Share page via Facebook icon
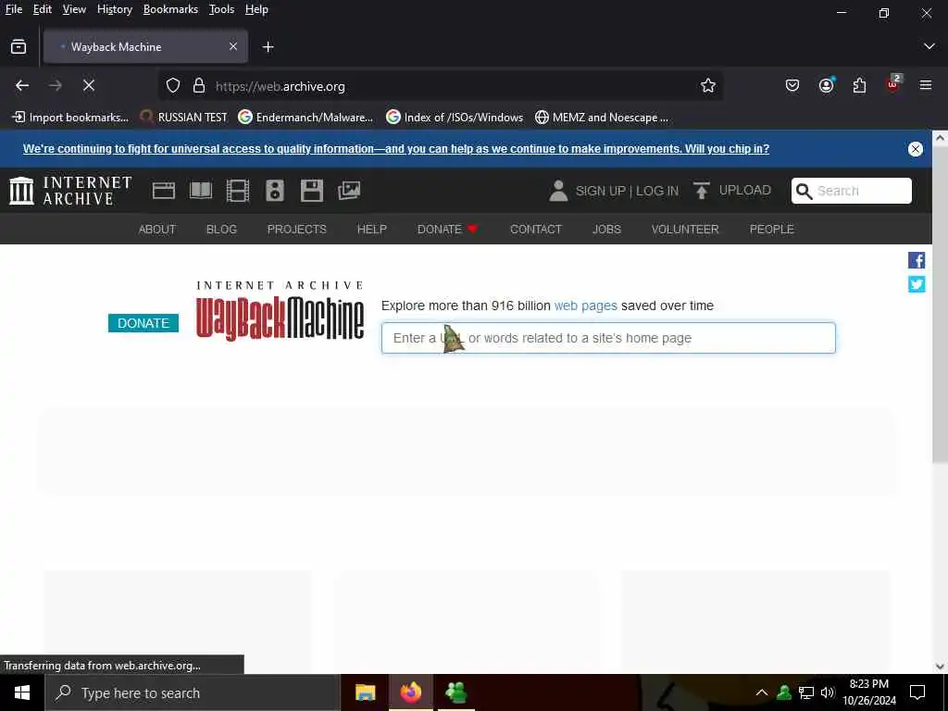The width and height of the screenshot is (948, 711). pos(917,260)
